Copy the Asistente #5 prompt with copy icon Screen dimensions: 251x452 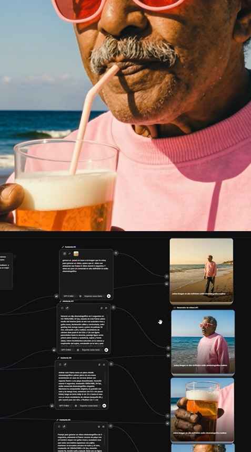click(99, 426)
